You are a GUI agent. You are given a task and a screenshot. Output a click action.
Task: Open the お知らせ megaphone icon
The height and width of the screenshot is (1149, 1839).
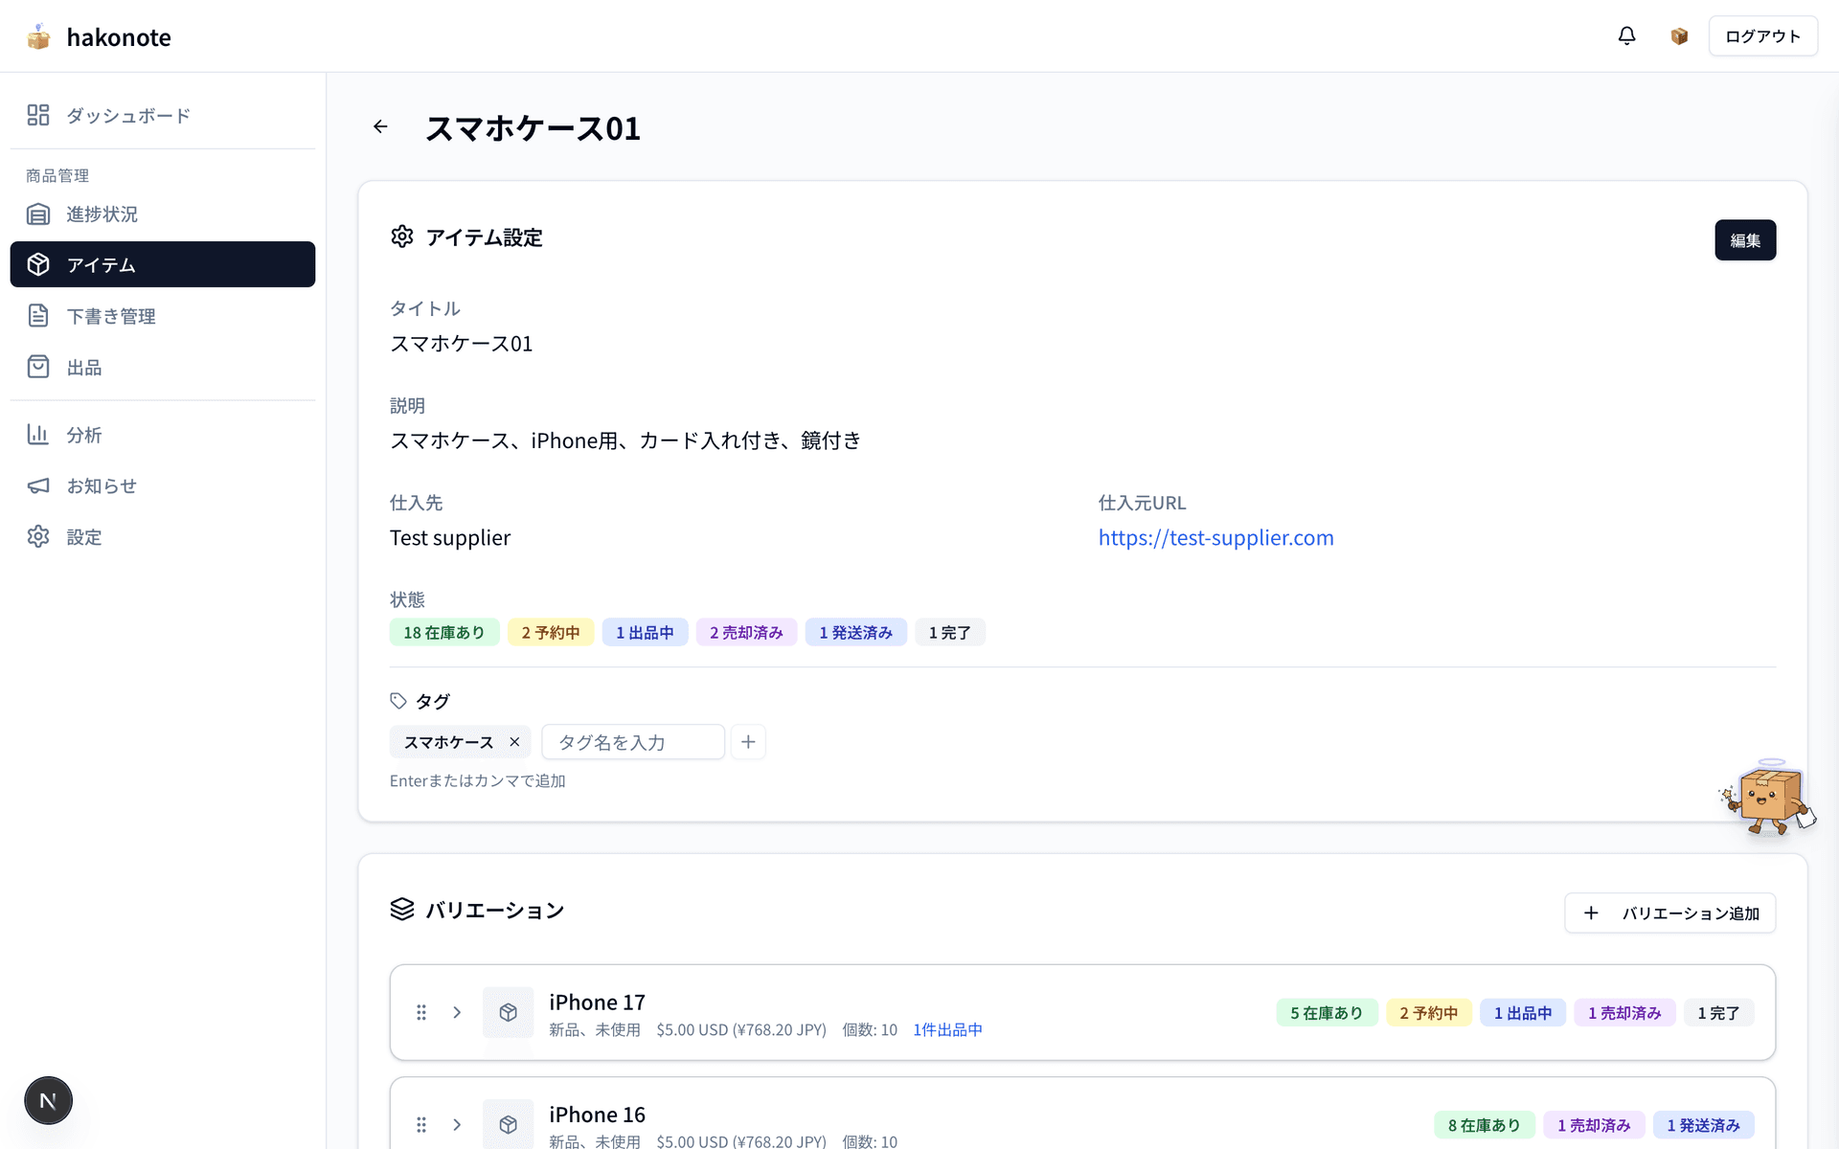coord(38,485)
